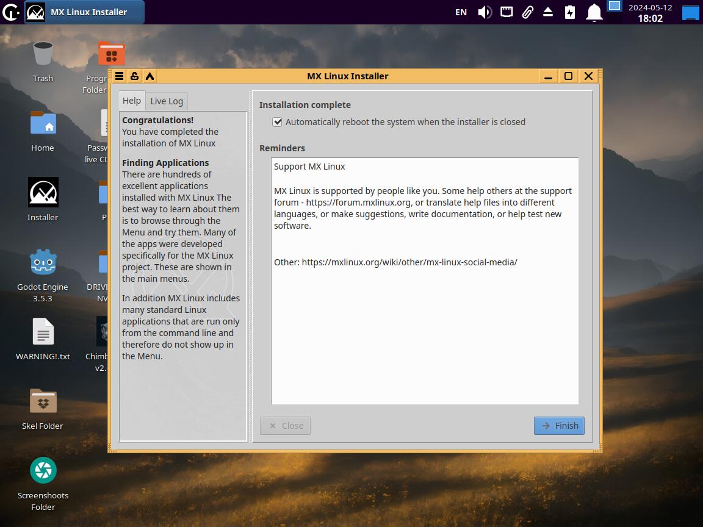703x527 pixels.
Task: Click the volume speaker tray icon
Action: [x=485, y=12]
